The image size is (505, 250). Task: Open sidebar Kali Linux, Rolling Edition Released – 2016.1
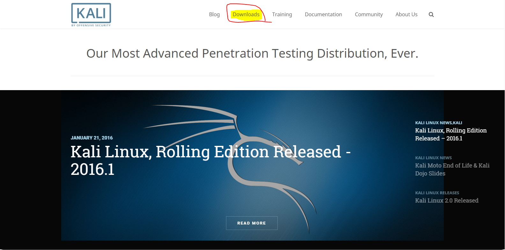(451, 134)
